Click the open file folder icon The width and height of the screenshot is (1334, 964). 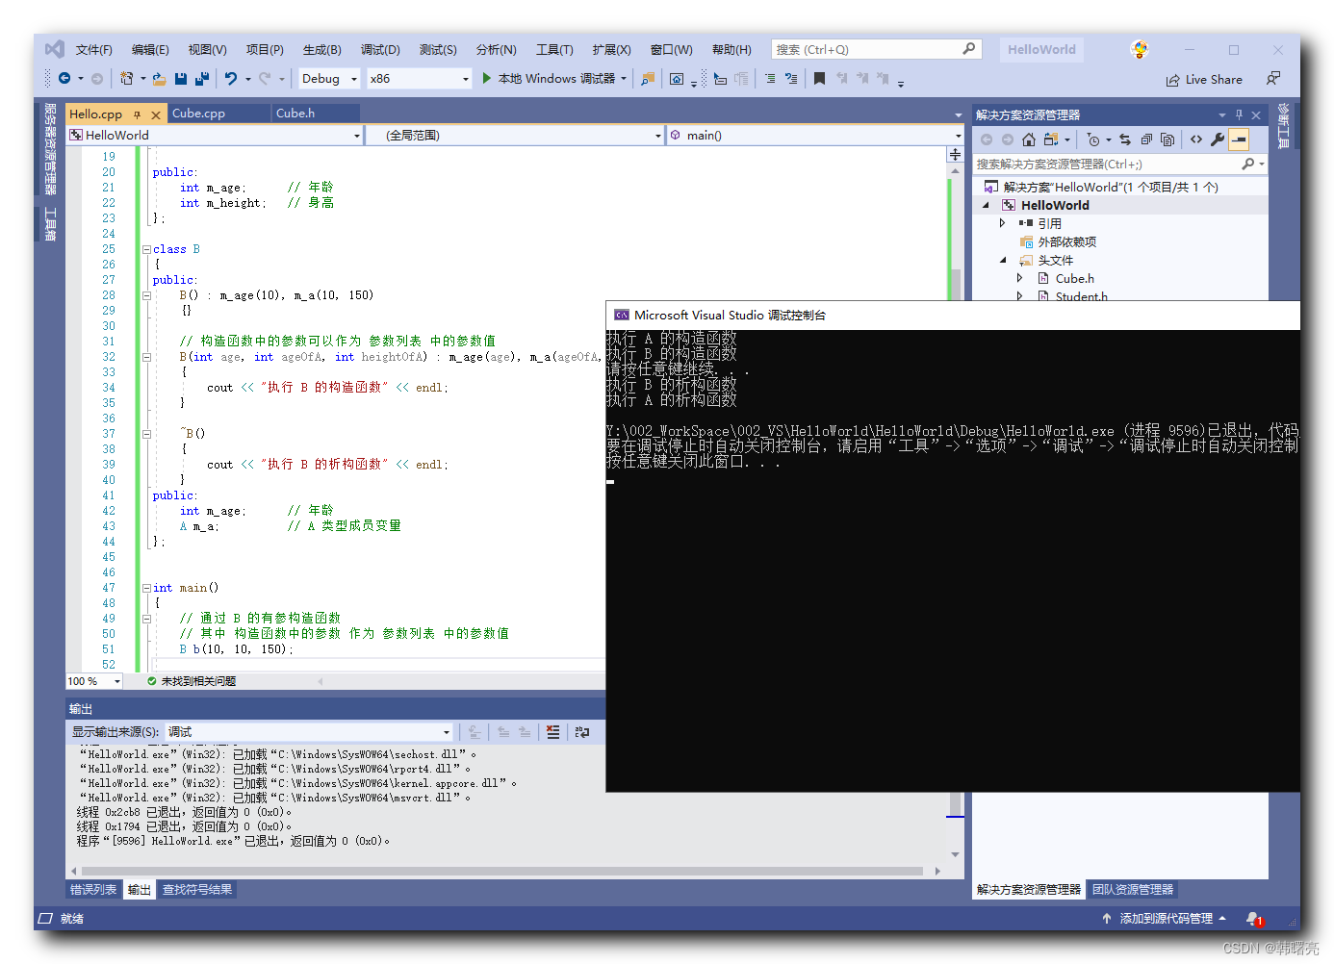[x=159, y=79]
